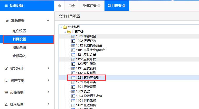Click the home icon next to 基础设置
Viewport: 199px width, 109px height.
(7, 21)
